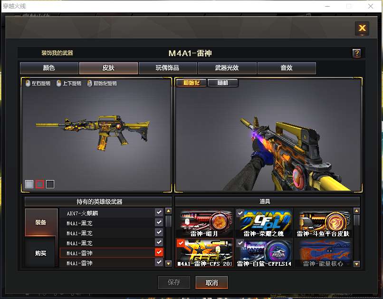
Task: Click the 道具 list scroll-up arrow
Action: click(x=356, y=211)
